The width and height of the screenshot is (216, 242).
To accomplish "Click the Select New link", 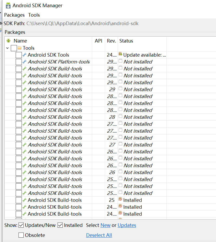I will 106,225.
